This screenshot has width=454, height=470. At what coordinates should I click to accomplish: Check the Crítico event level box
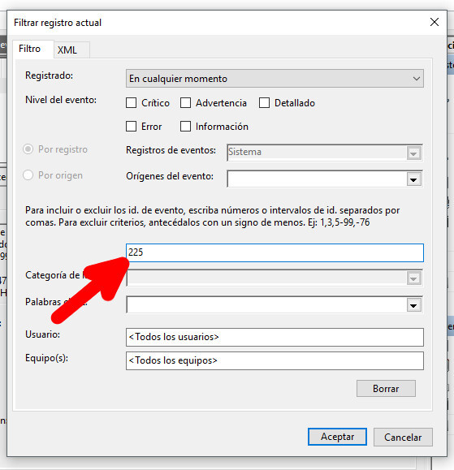click(131, 103)
